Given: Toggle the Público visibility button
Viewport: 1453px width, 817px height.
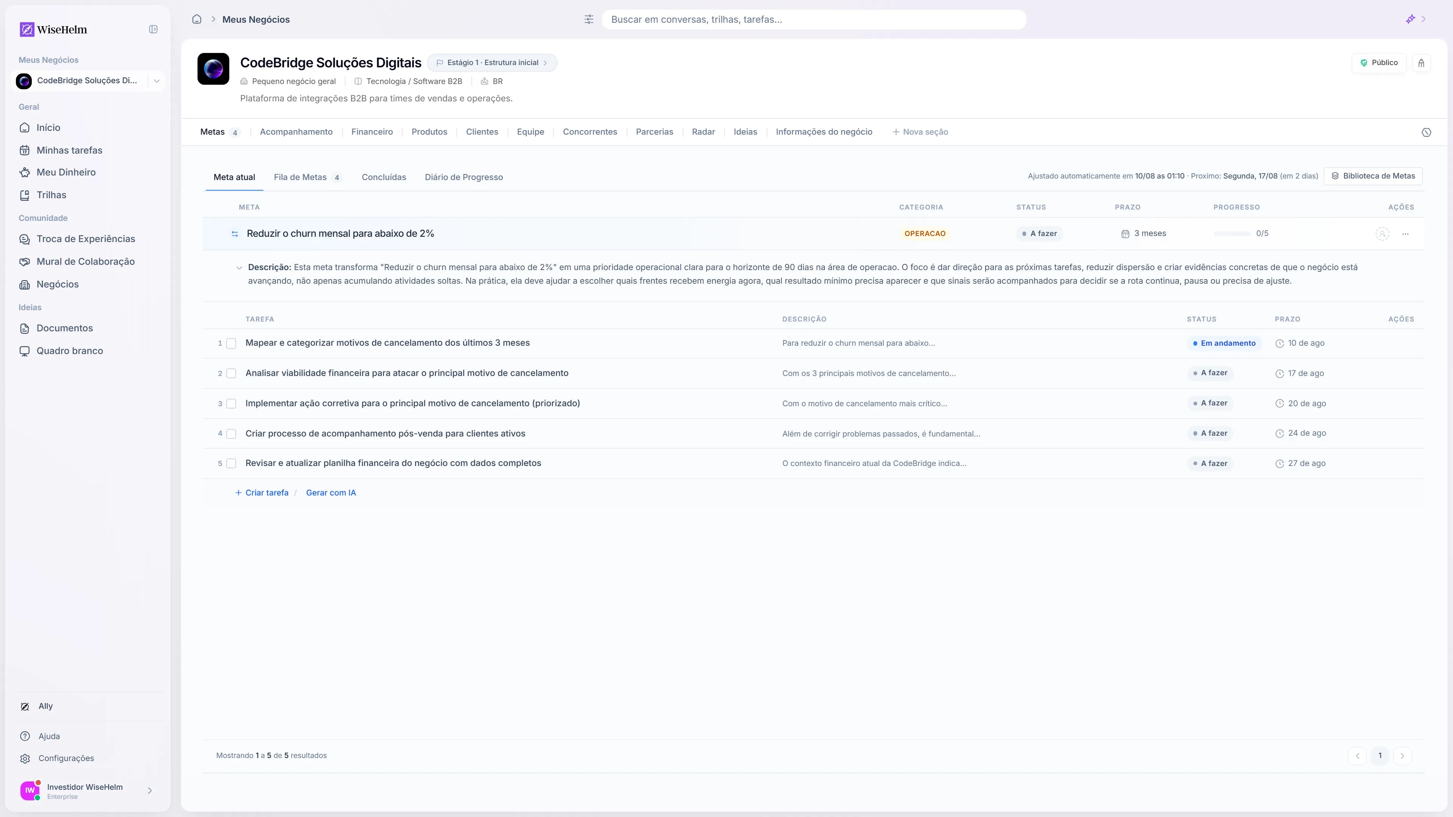Looking at the screenshot, I should pyautogui.click(x=1378, y=62).
